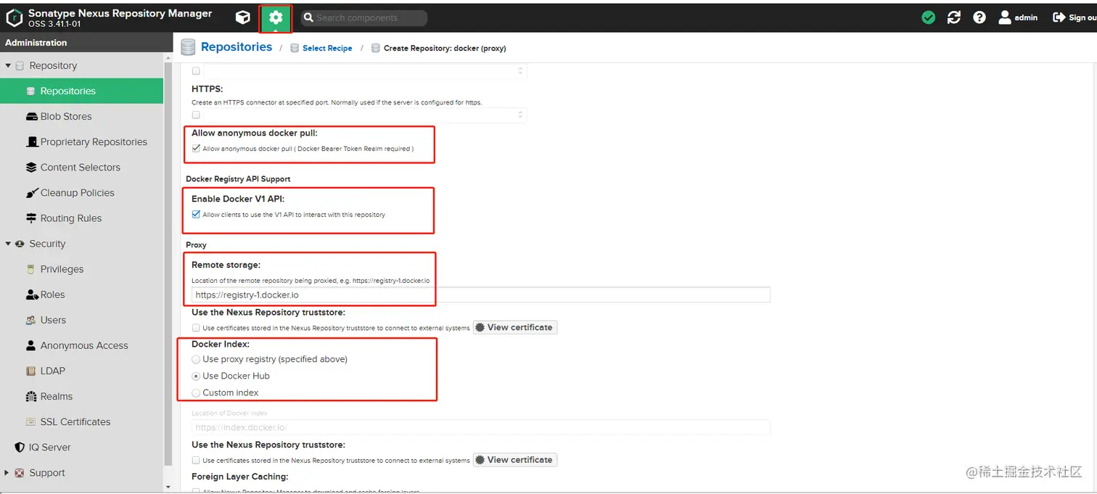Viewport: 1097px width, 494px height.
Task: Open SSL Certificates in the sidebar
Action: click(81, 421)
